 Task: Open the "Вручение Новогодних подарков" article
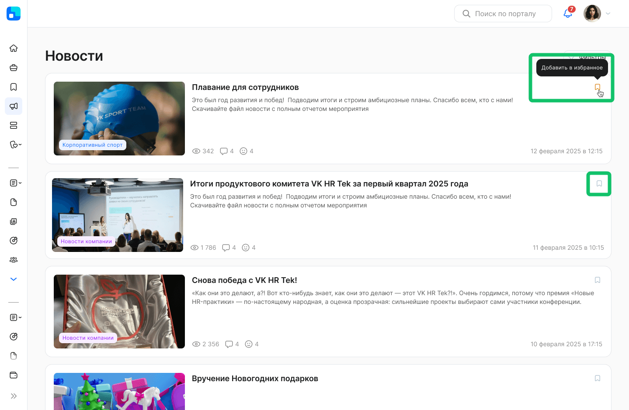(255, 379)
